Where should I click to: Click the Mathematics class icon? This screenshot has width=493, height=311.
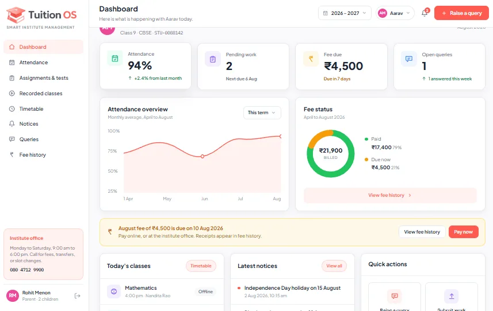114,291
